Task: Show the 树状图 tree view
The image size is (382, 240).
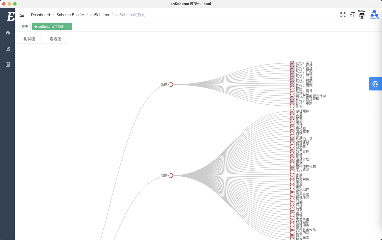Action: (29, 39)
